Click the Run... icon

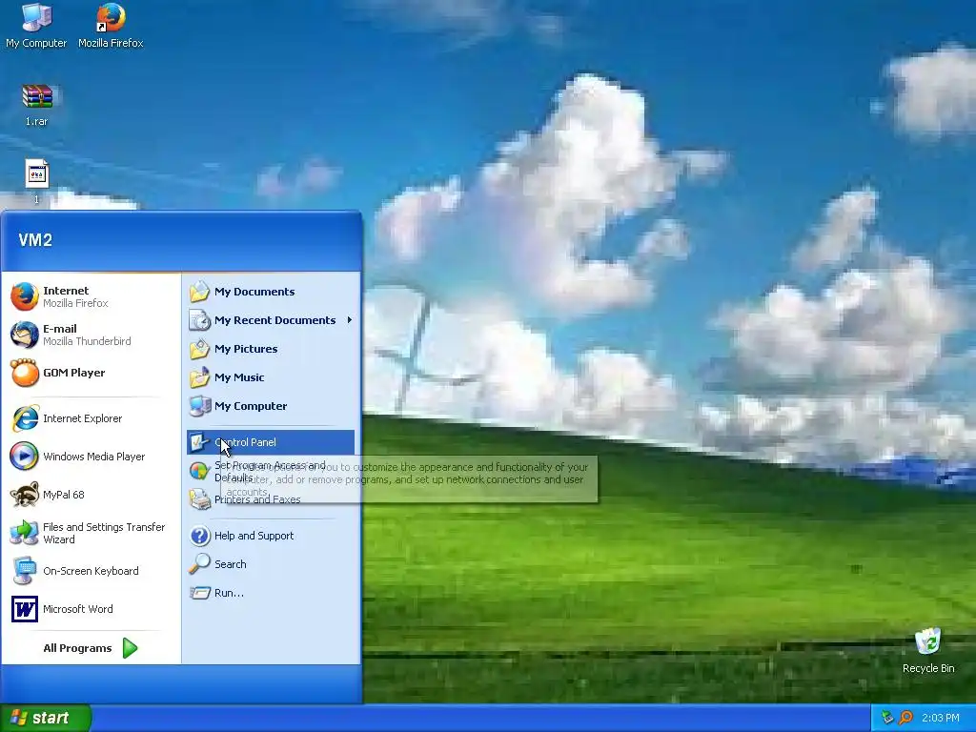[x=200, y=593]
